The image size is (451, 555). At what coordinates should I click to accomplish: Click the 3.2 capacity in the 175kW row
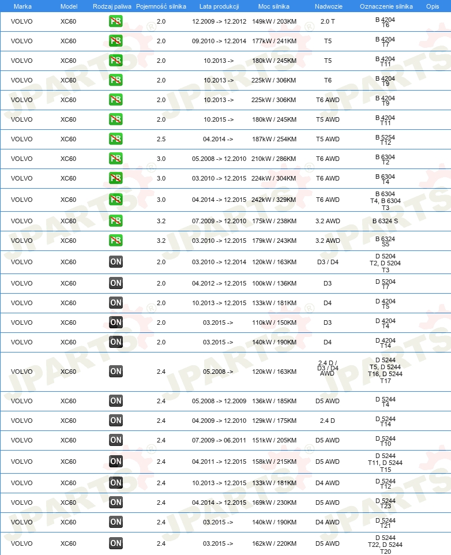coord(161,221)
